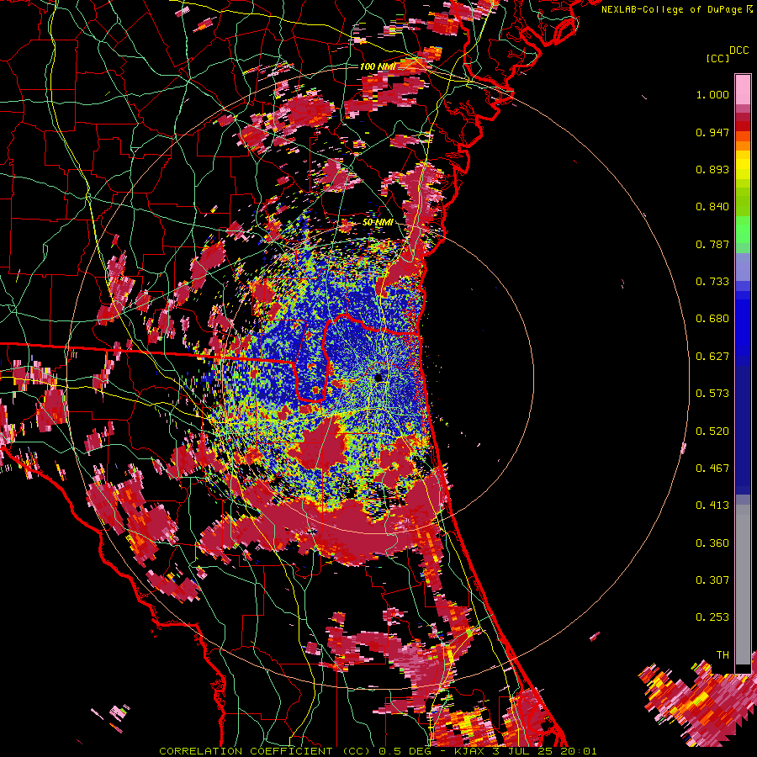Click the 20:01 timestamp in caption
This screenshot has width=757, height=757.
click(579, 751)
